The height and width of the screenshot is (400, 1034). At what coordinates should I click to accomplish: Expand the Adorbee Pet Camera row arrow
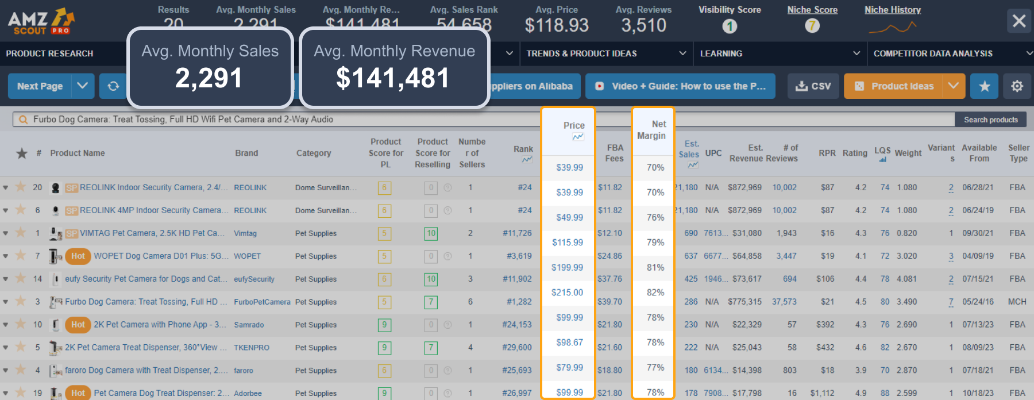5,394
